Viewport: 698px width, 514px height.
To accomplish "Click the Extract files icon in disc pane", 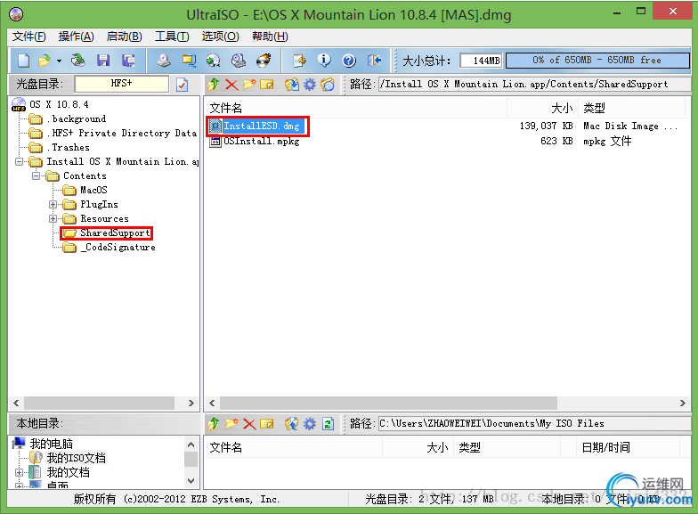I will pos(292,84).
